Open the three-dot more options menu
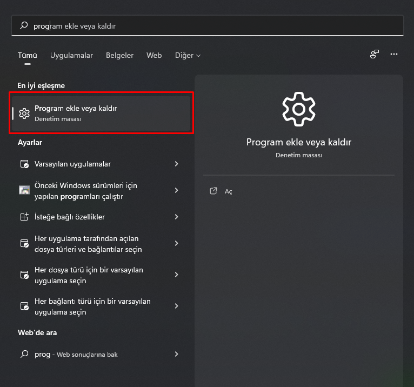 tap(394, 55)
